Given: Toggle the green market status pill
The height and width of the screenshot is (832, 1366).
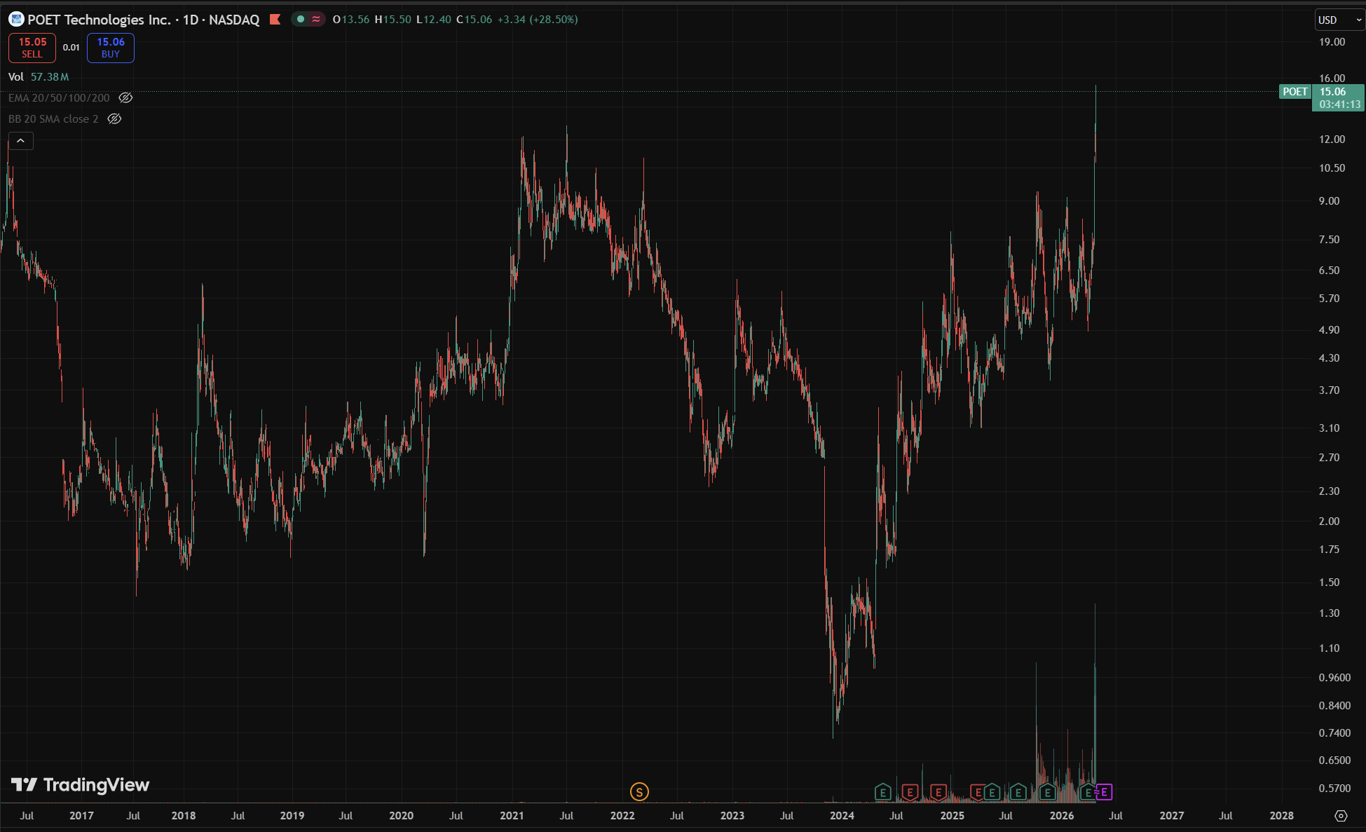Looking at the screenshot, I should pyautogui.click(x=301, y=20).
